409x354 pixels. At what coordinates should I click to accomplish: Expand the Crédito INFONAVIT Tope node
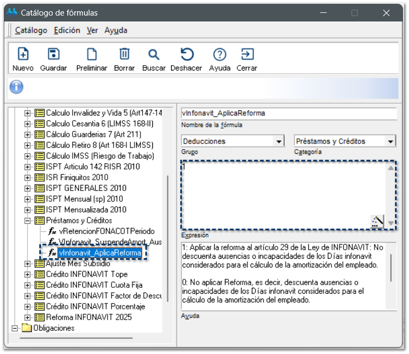pos(28,274)
